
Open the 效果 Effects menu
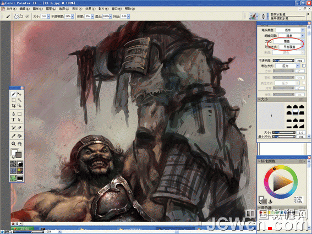tap(90, 9)
